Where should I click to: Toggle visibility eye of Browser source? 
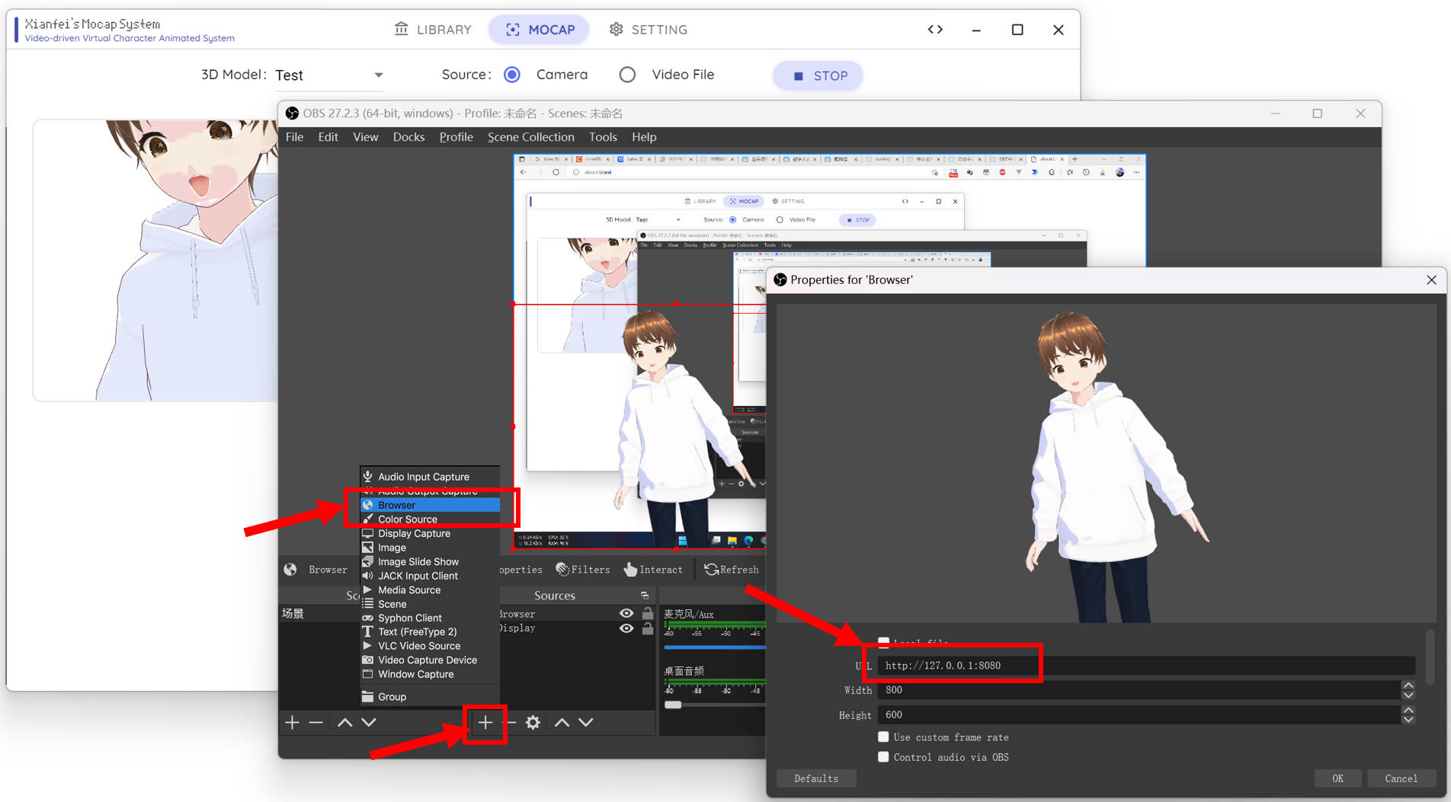(626, 613)
